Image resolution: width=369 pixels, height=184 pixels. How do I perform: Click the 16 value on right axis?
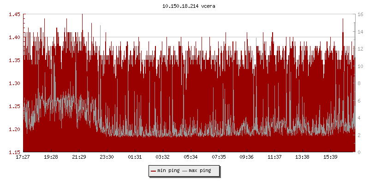[360, 14]
